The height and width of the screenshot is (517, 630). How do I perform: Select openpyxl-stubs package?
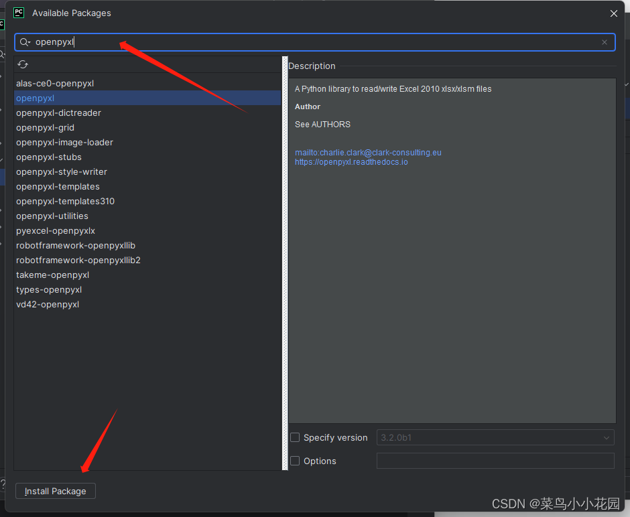[147, 157]
